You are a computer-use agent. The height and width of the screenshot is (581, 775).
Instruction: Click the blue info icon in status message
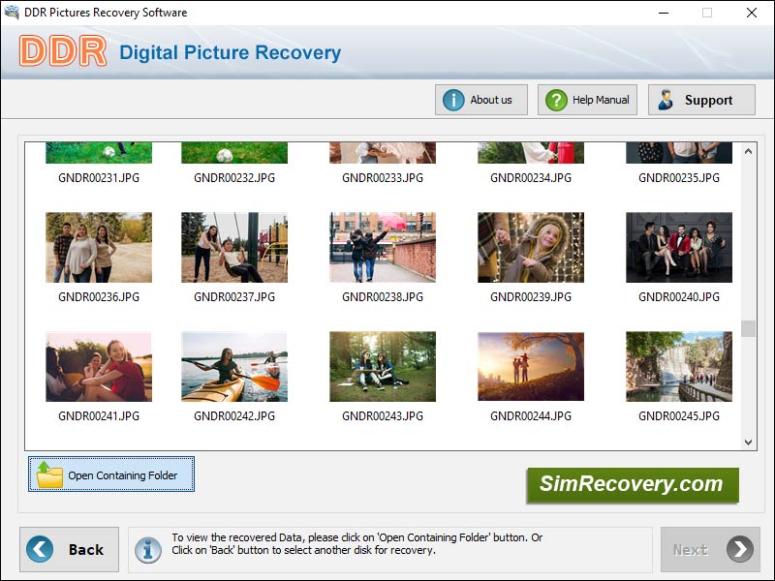click(148, 550)
